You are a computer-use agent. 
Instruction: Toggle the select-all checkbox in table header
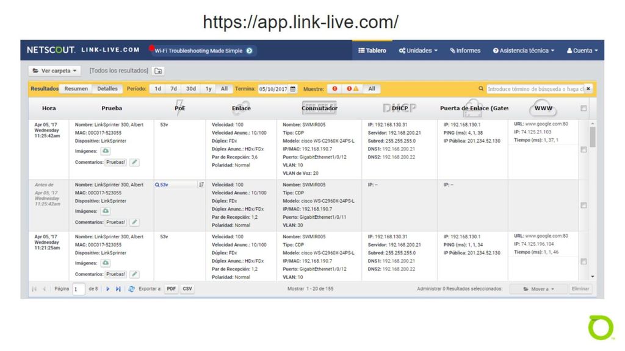pyautogui.click(x=583, y=108)
